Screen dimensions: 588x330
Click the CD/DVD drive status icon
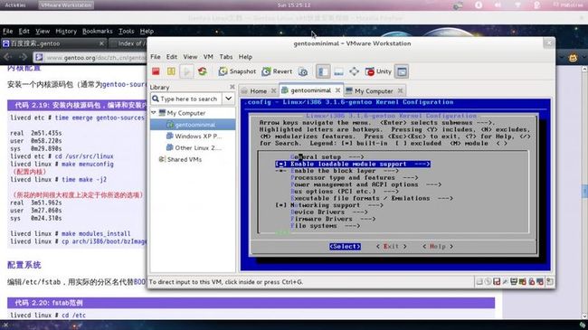[488, 281]
